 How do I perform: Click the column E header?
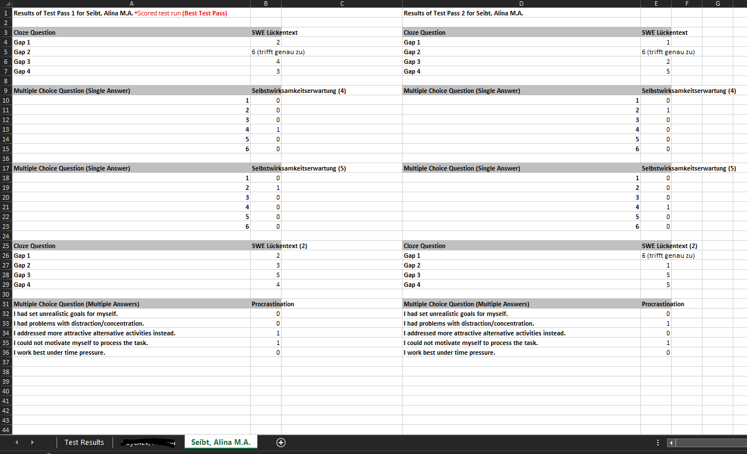point(656,3)
